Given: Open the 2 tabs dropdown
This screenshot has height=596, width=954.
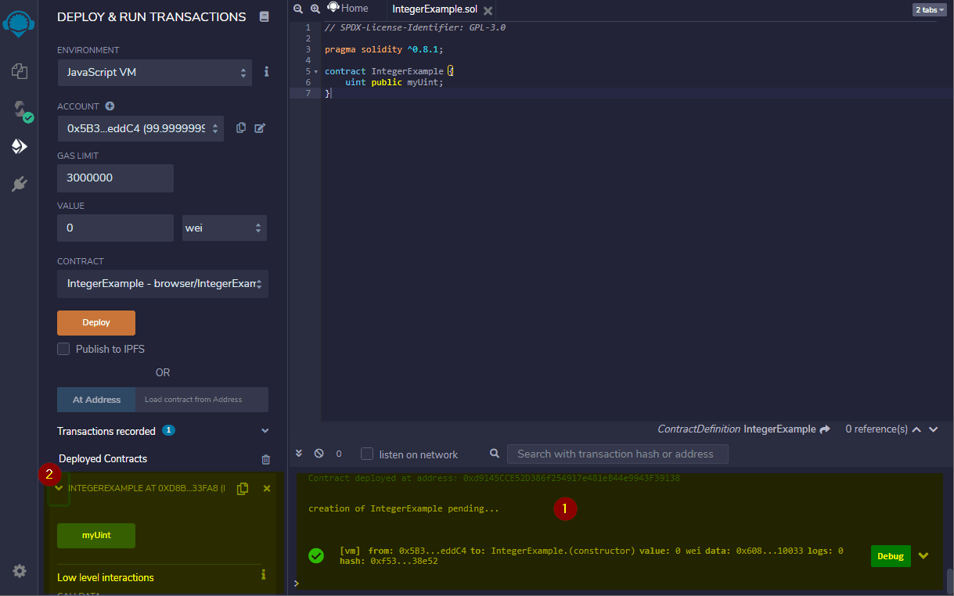Looking at the screenshot, I should pos(929,10).
